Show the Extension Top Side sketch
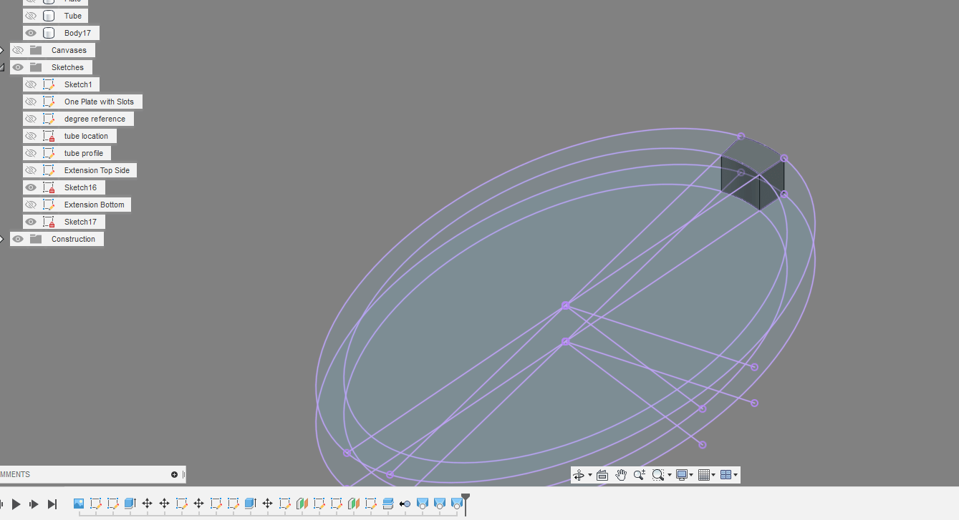959x520 pixels. pos(31,170)
